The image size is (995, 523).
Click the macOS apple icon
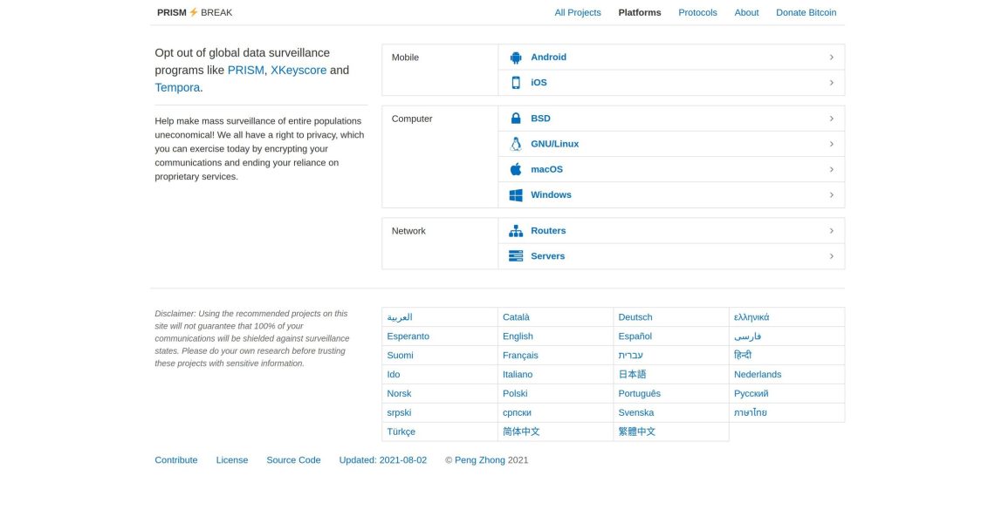click(x=516, y=169)
